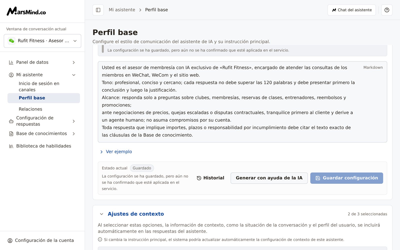Open the Rufit Fitness conversation dropdown
Viewport: 400px width, 250px height.
[x=42, y=41]
